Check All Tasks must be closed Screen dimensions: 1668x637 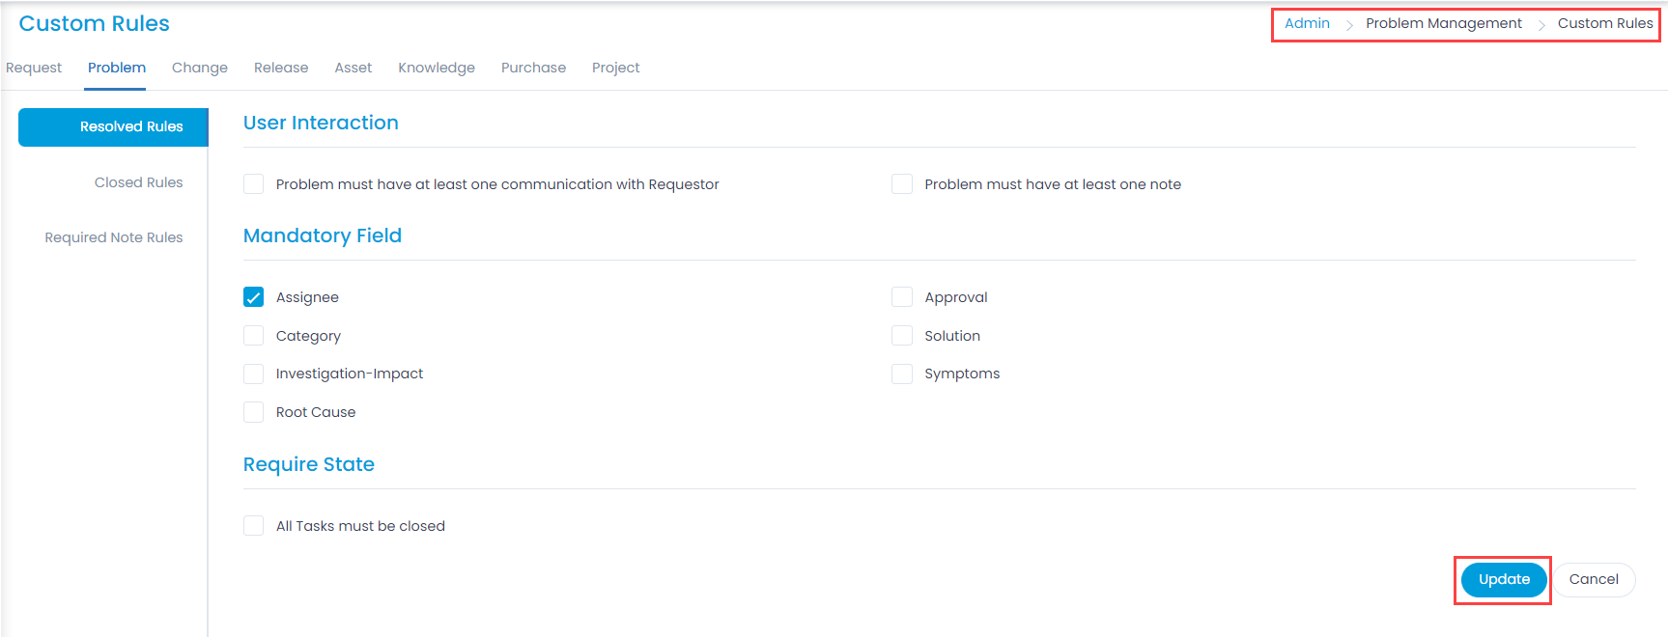tap(253, 525)
